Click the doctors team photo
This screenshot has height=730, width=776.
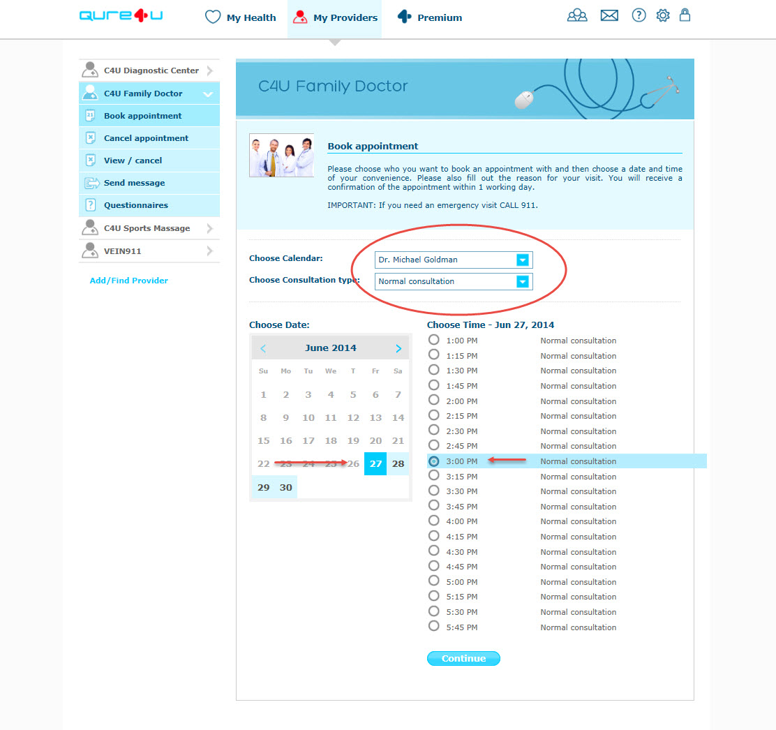coord(282,155)
